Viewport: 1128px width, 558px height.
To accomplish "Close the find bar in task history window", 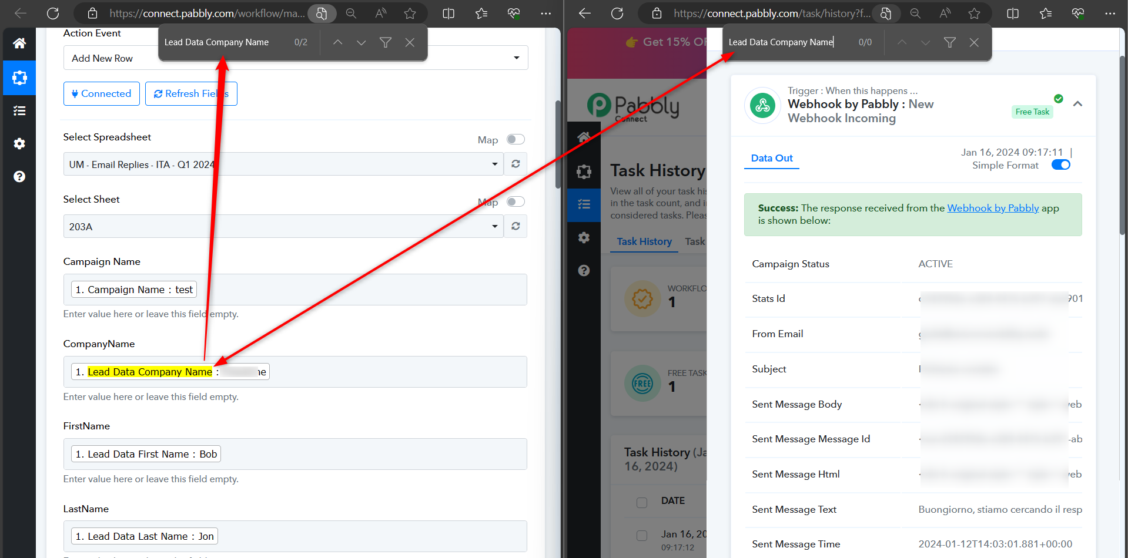I will [974, 42].
